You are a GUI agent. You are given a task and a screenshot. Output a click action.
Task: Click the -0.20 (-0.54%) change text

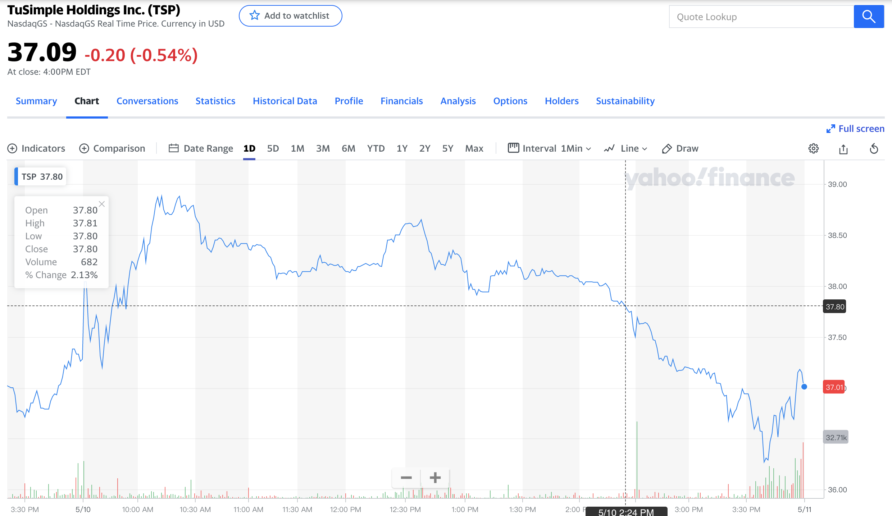coord(141,55)
